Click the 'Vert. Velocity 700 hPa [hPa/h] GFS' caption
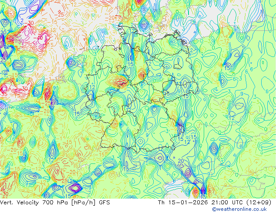 55,203
